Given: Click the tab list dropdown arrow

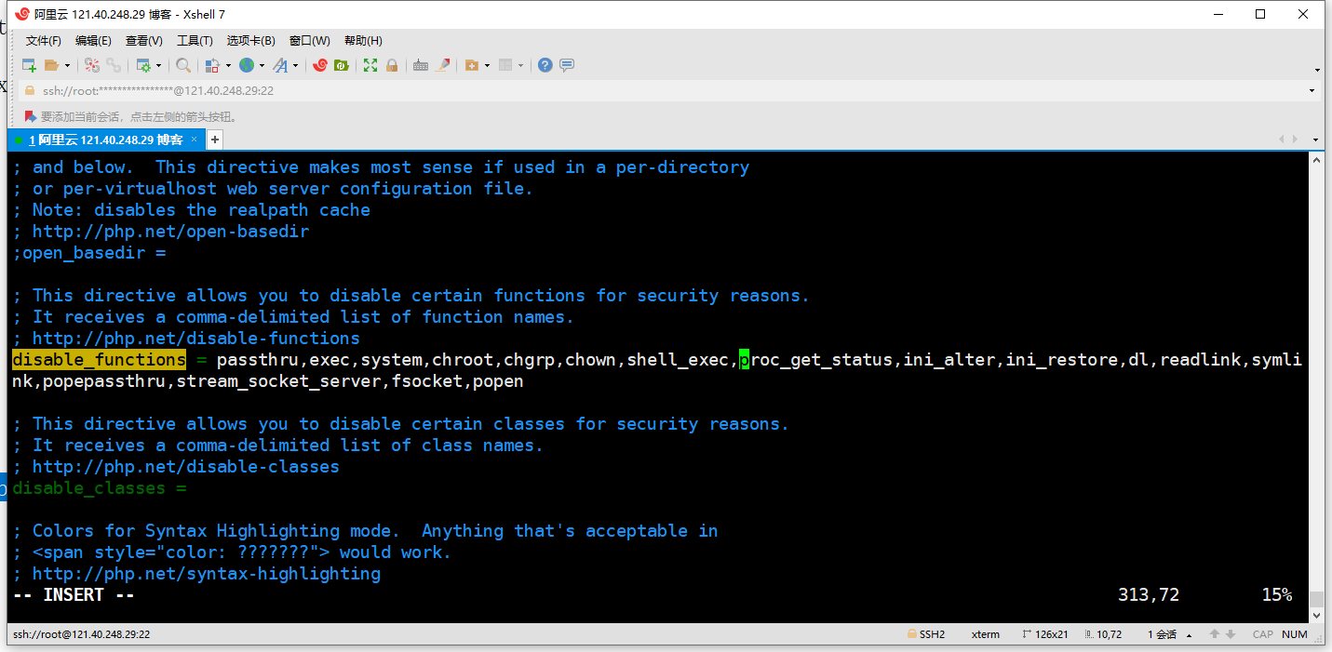Looking at the screenshot, I should 1316,140.
